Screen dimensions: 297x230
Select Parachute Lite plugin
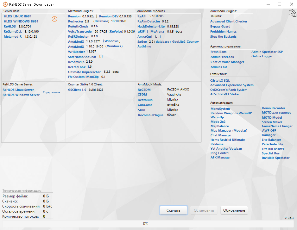coord(272,144)
